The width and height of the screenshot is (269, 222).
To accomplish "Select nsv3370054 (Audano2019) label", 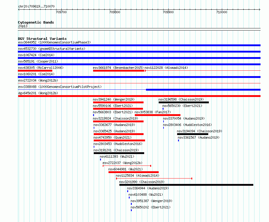I will 184,118.
